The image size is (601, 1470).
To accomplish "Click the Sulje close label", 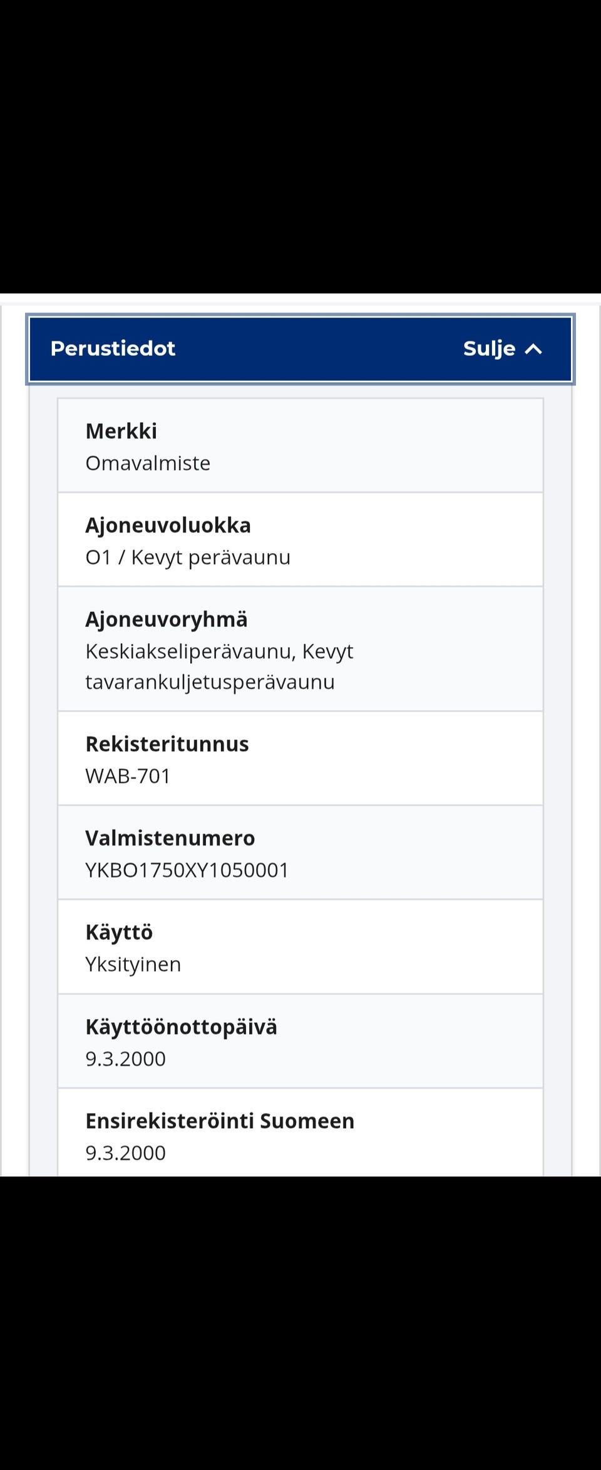I will point(489,349).
